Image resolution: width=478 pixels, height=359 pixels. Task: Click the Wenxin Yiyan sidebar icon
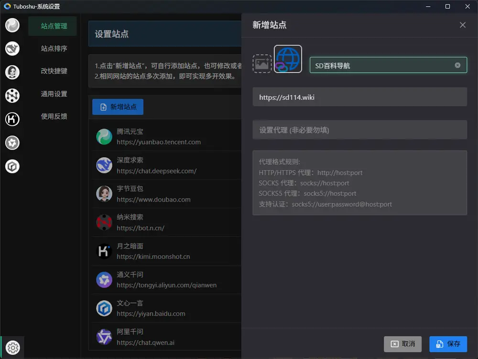pos(12,166)
